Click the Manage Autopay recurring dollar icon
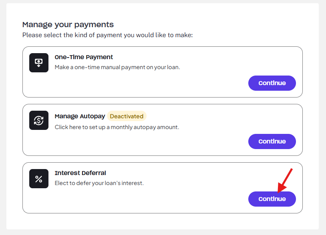The height and width of the screenshot is (235, 326). pos(39,120)
